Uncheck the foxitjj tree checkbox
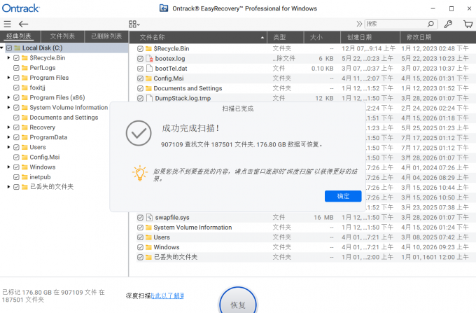This screenshot has height=313, width=476. tap(16, 88)
